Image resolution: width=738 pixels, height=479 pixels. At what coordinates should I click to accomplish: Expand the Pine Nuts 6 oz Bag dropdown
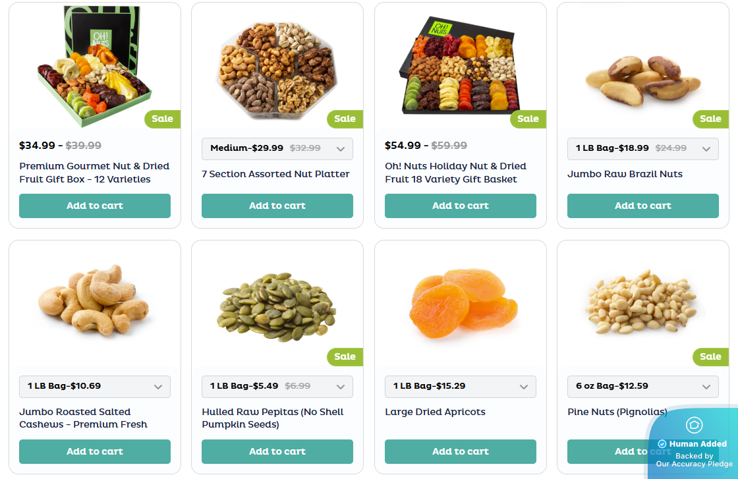point(642,387)
